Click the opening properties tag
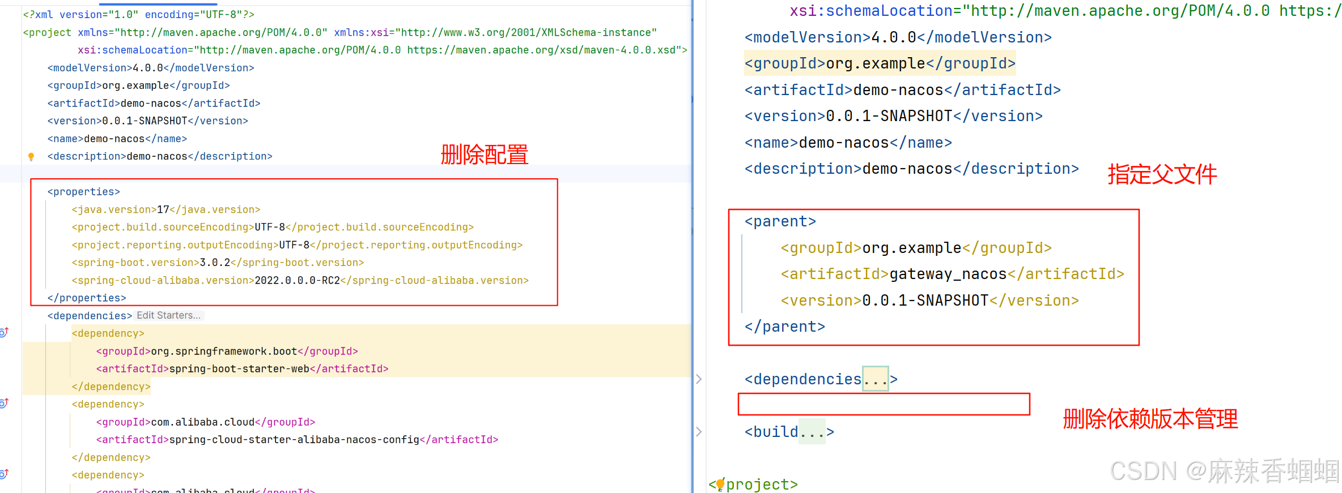Screen dimensions: 1342x493 [84, 192]
